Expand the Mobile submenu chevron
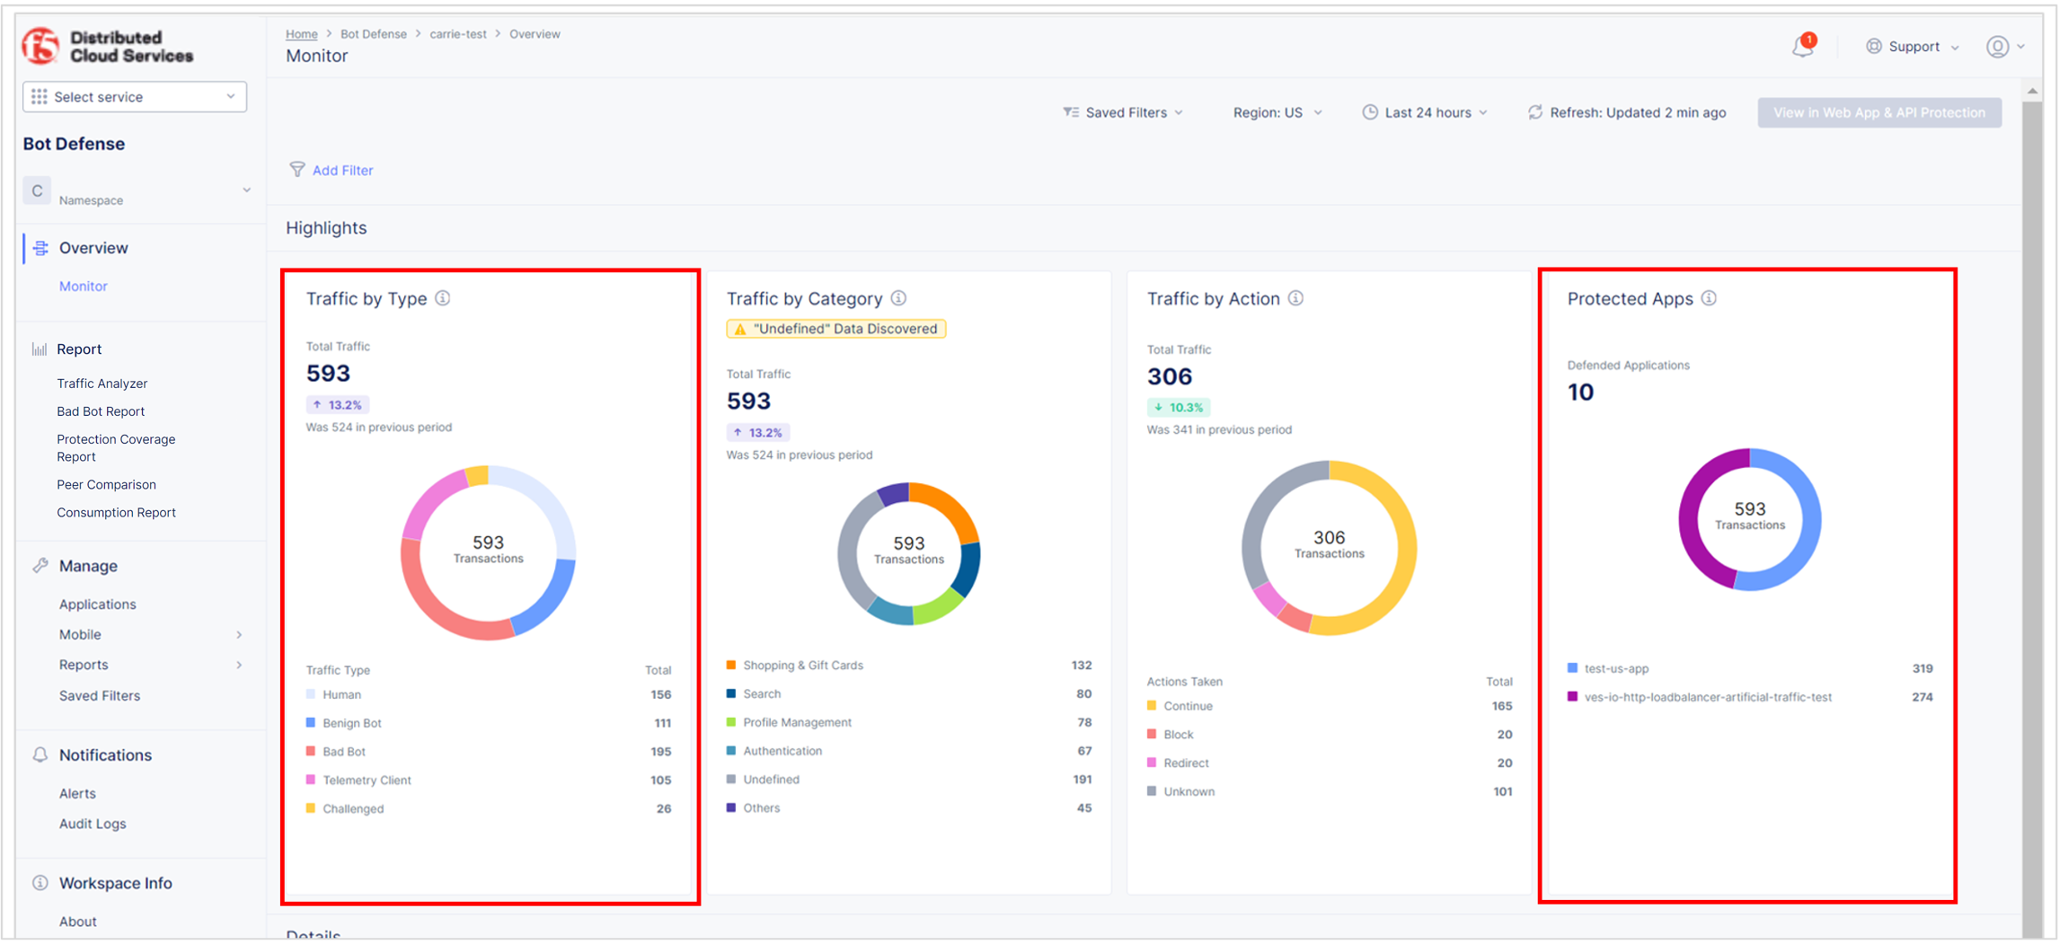Image resolution: width=2068 pixels, height=944 pixels. (239, 634)
